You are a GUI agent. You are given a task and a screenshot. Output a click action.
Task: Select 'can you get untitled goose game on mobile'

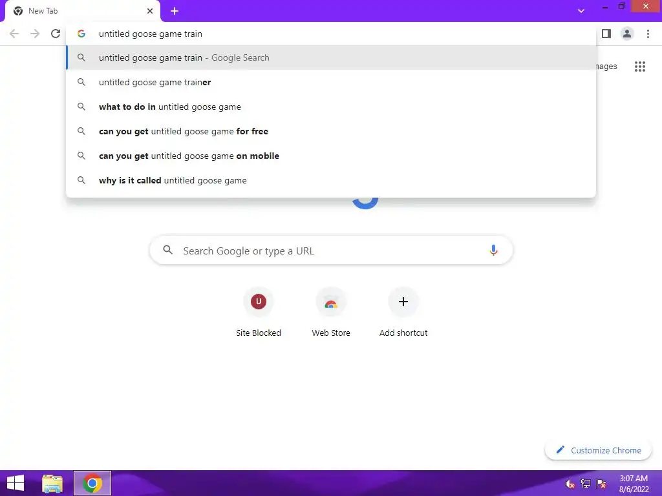point(331,156)
